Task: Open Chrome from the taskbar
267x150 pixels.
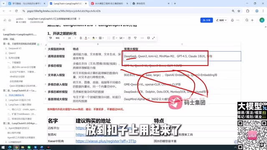Action: coord(16,147)
